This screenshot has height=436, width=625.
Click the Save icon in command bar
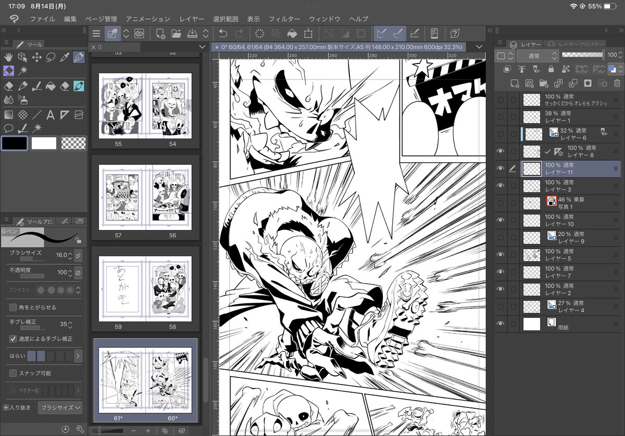click(x=192, y=34)
